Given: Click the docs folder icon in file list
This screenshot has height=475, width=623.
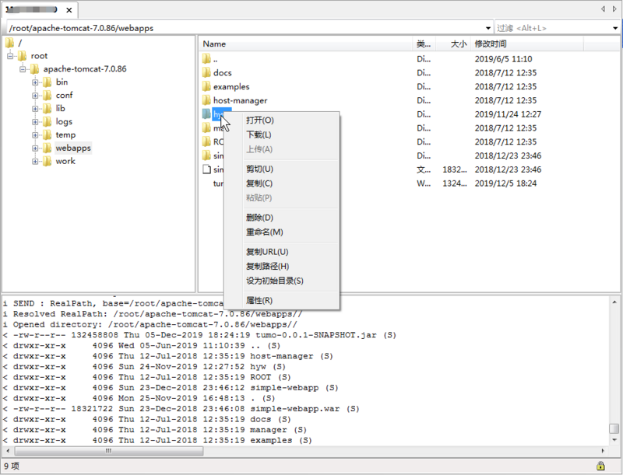Looking at the screenshot, I should (206, 72).
